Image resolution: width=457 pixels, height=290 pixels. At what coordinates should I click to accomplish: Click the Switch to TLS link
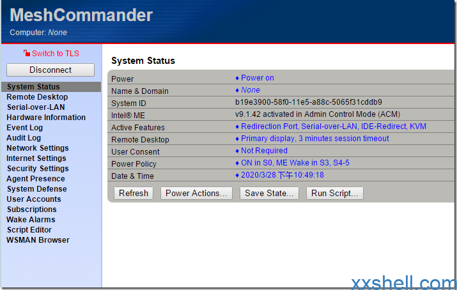pos(56,54)
